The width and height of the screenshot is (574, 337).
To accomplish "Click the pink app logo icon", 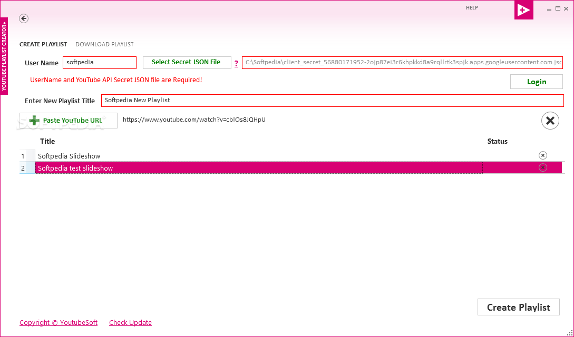I will 523,10.
